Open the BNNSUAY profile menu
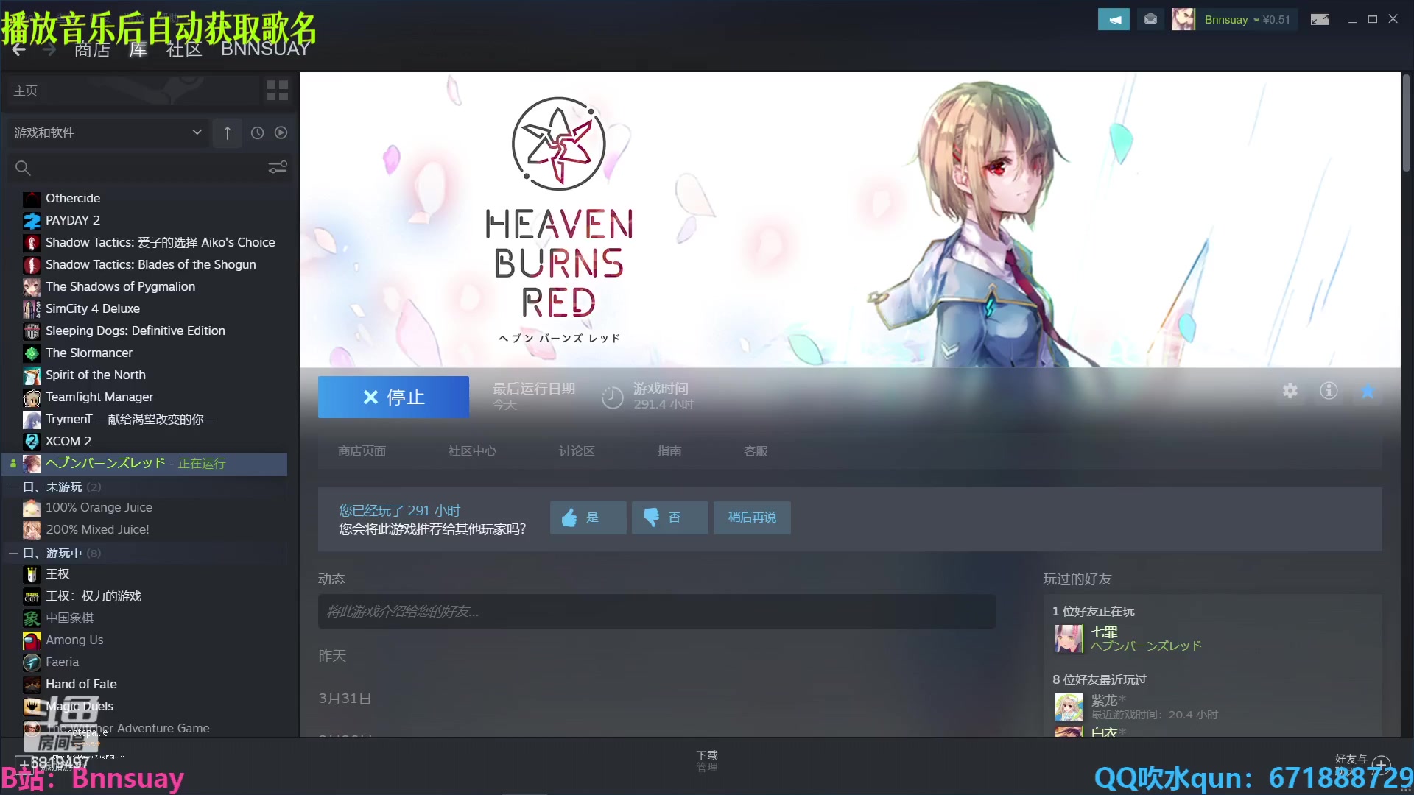The width and height of the screenshot is (1414, 795). 265,49
